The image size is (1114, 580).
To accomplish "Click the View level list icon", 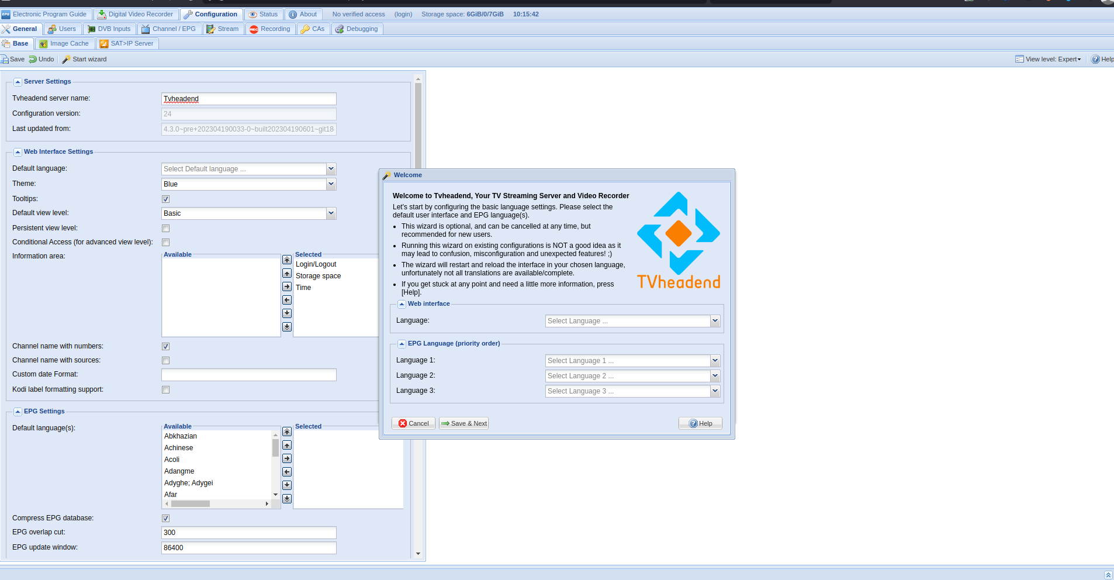I will tap(1019, 59).
